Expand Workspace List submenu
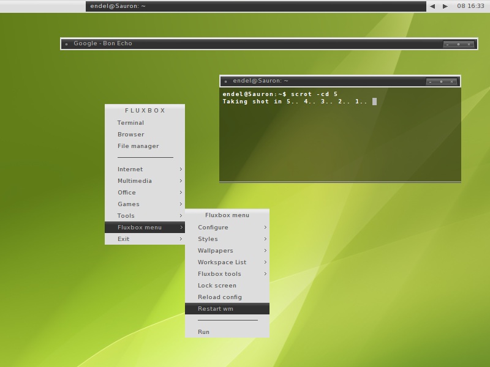 (227, 262)
